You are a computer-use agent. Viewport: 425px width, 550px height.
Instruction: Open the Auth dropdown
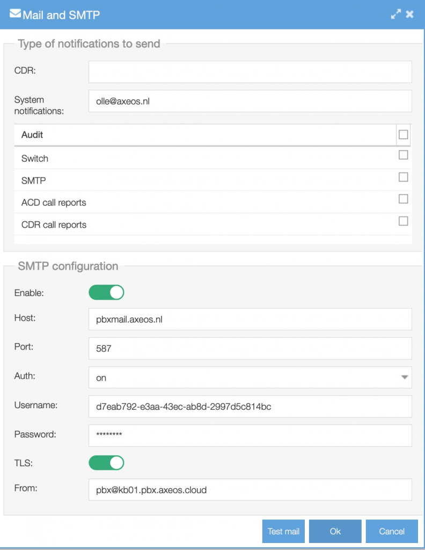pyautogui.click(x=250, y=378)
